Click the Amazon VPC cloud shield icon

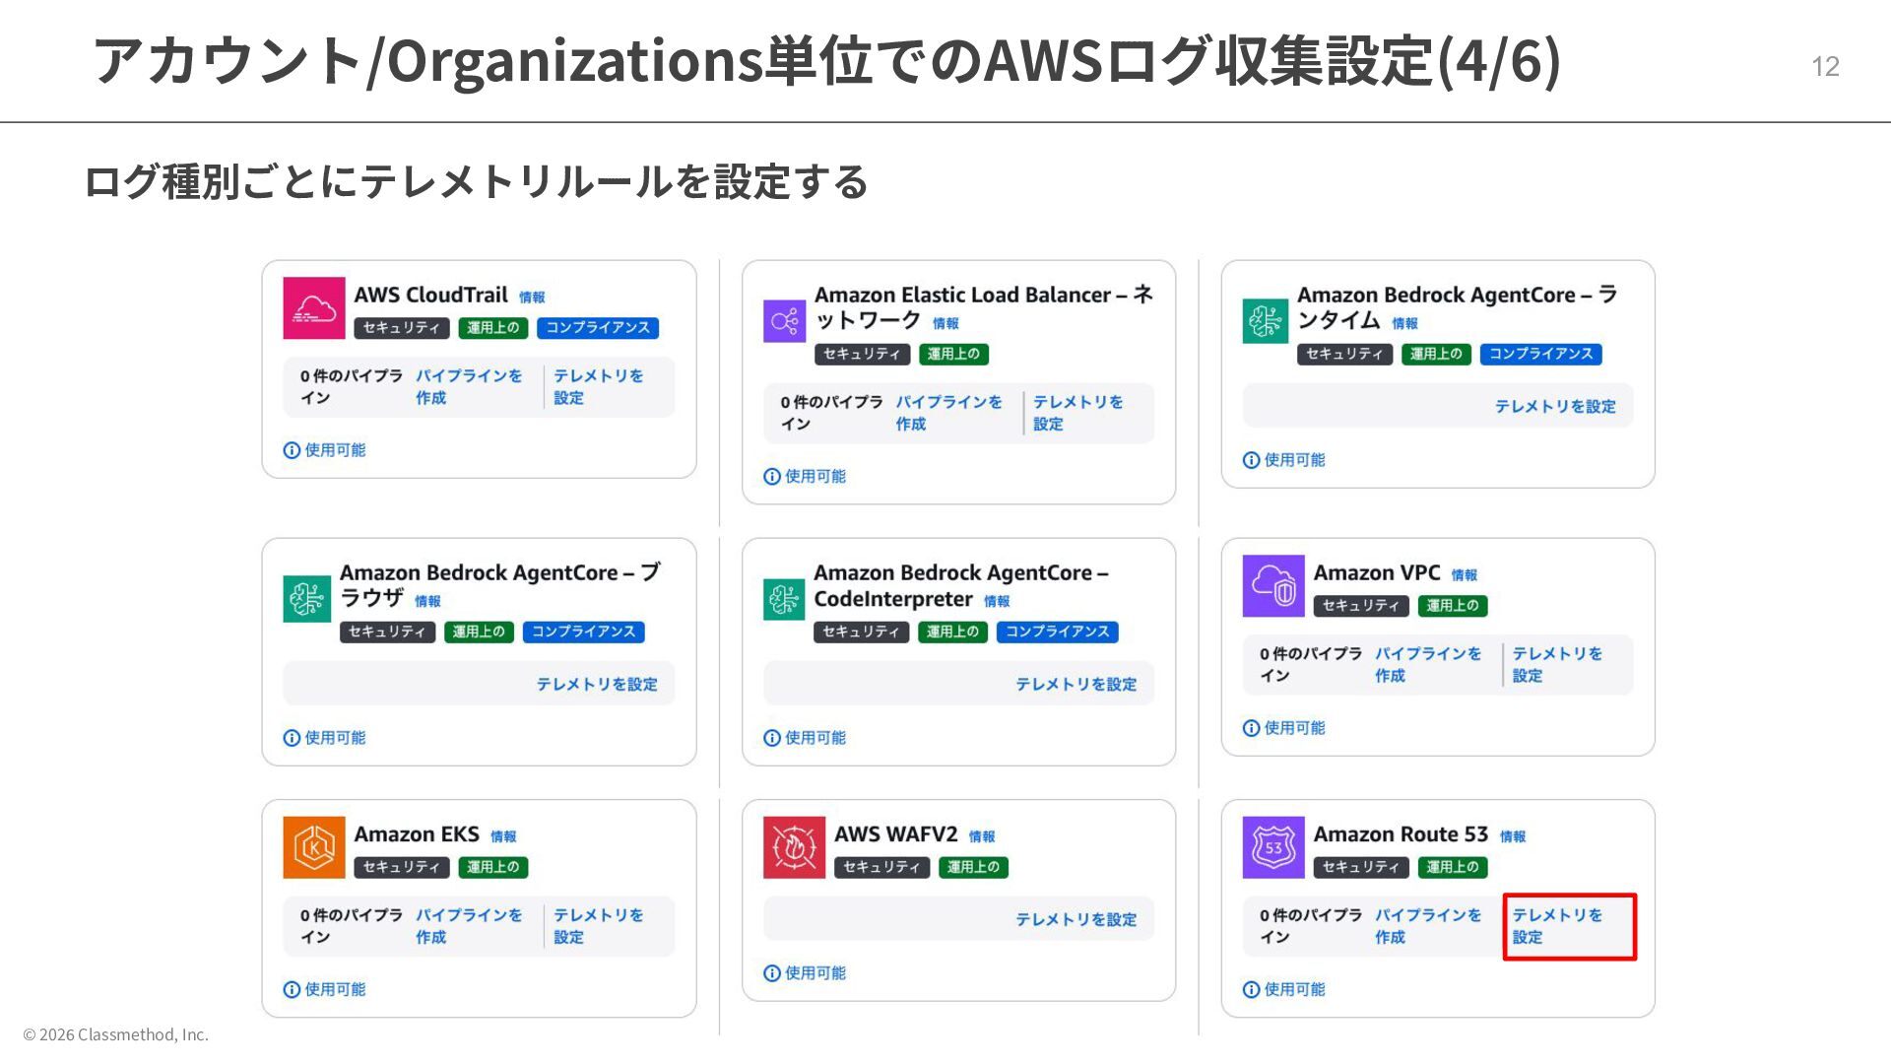(x=1272, y=586)
